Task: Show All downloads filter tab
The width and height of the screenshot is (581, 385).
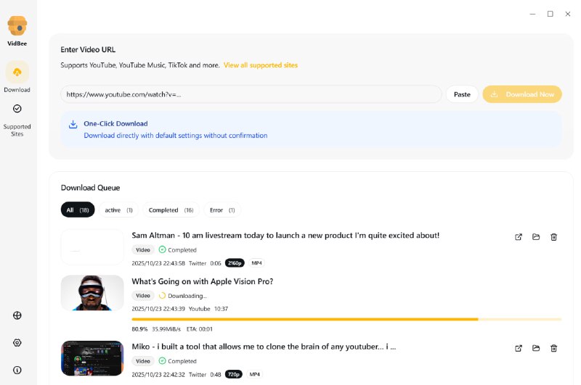Action: pos(78,210)
